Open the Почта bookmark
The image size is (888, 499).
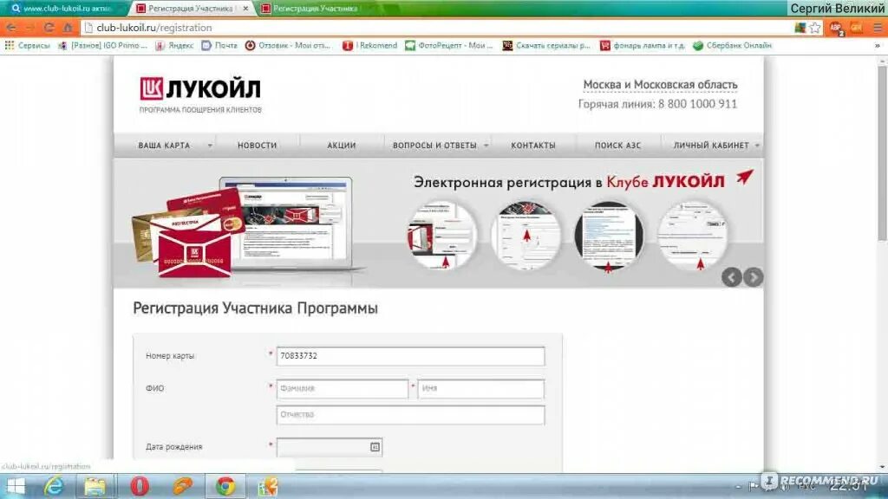pos(219,45)
